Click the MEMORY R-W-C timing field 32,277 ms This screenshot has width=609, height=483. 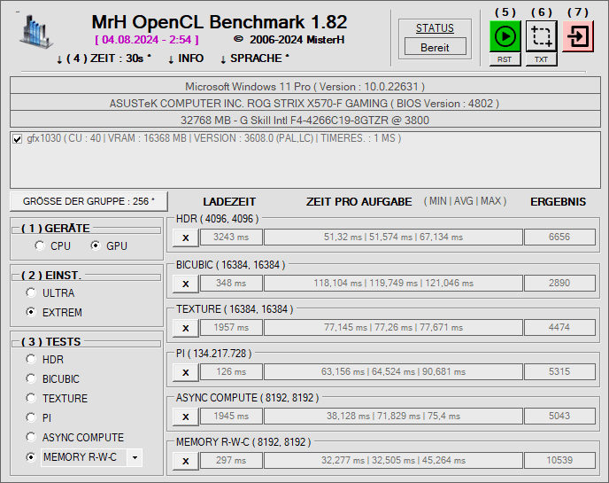tap(393, 461)
